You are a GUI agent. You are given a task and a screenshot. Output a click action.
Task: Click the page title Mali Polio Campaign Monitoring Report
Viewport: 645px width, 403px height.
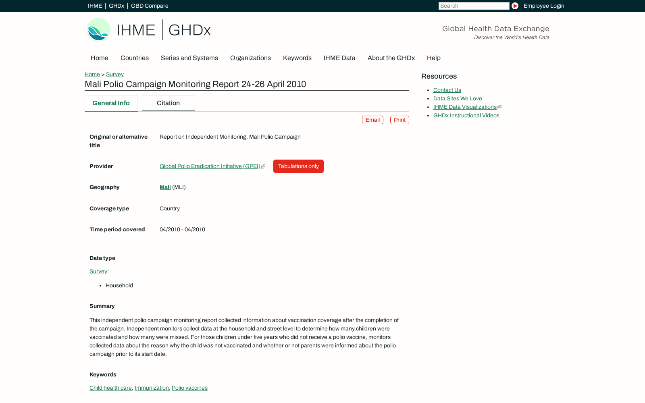196,84
